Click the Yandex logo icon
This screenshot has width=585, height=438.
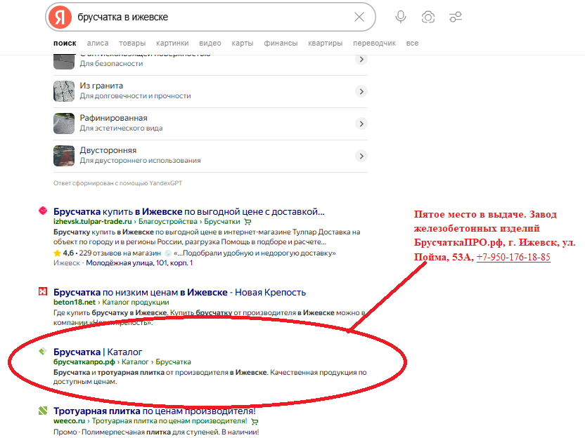tap(60, 17)
